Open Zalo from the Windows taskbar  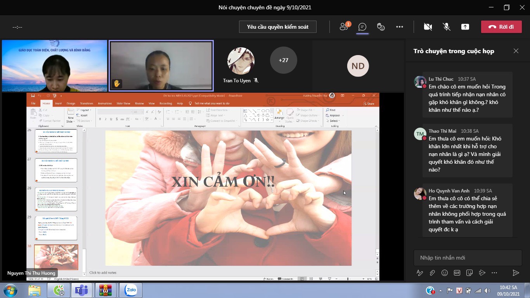tap(130, 290)
